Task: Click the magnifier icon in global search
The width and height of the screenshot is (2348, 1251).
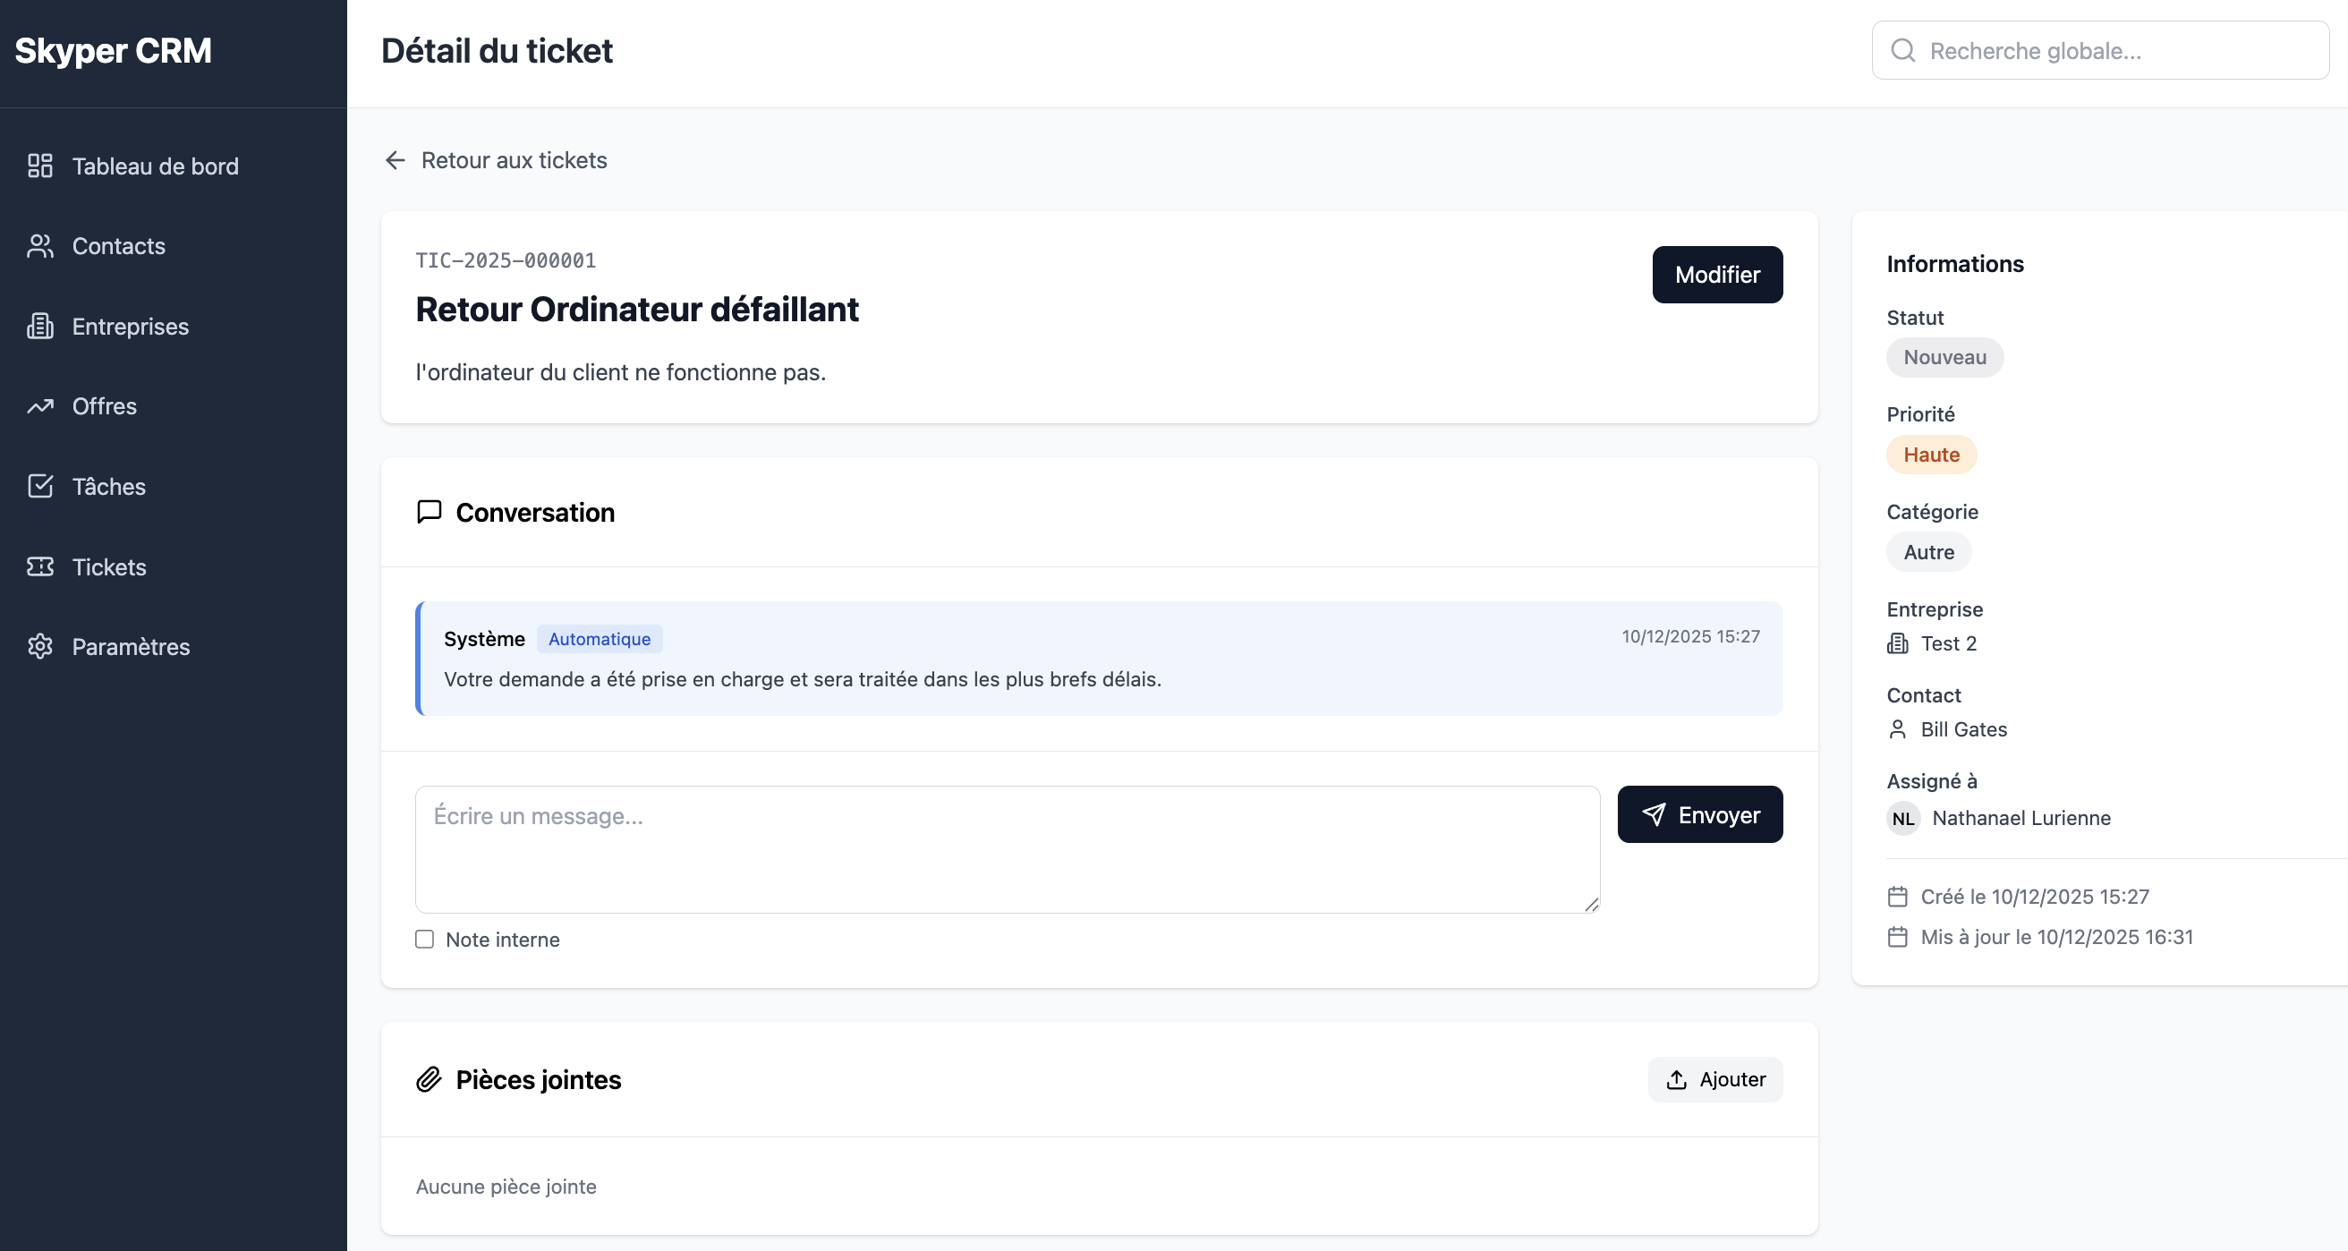Action: coord(1902,51)
